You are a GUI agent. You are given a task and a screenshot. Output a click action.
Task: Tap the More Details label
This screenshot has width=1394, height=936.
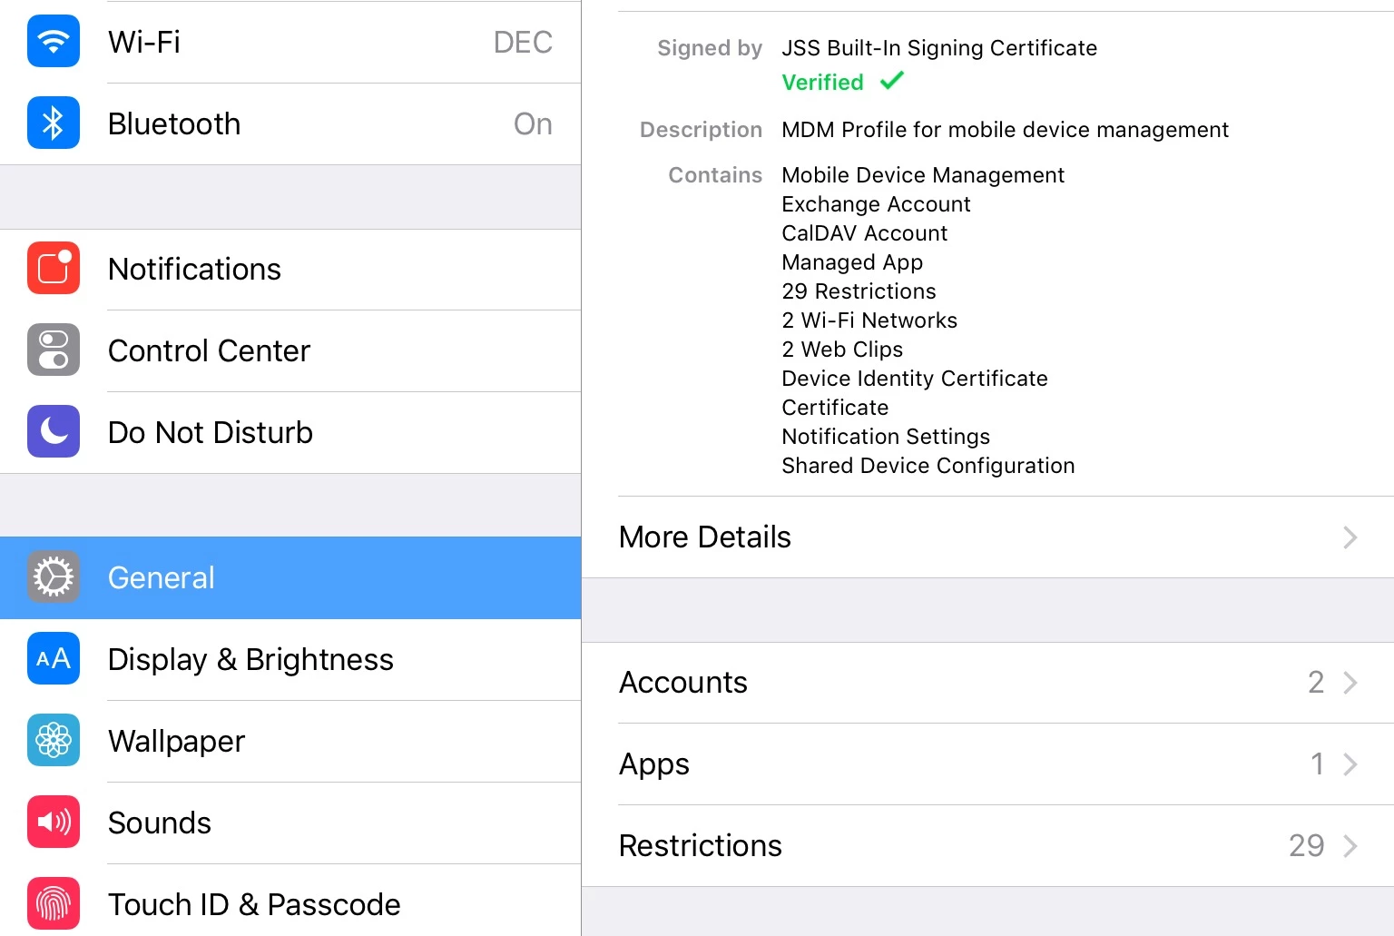click(x=705, y=537)
